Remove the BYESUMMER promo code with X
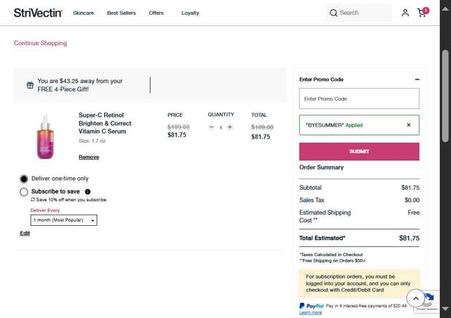This screenshot has height=318, width=451. click(409, 125)
